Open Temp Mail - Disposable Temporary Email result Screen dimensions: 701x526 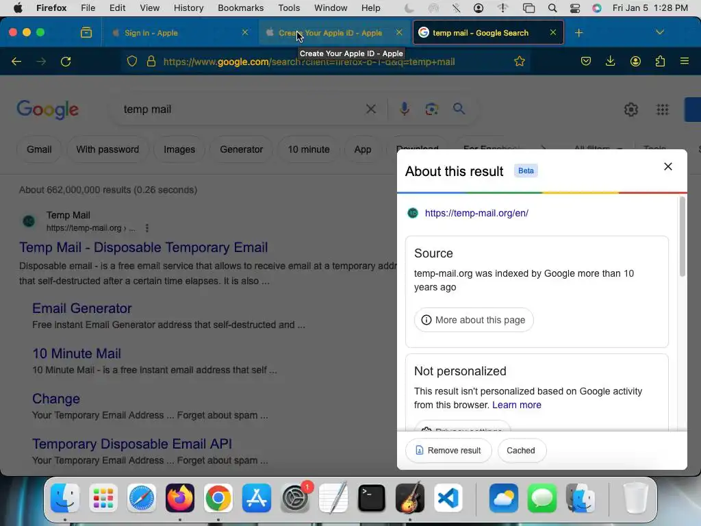[144, 247]
